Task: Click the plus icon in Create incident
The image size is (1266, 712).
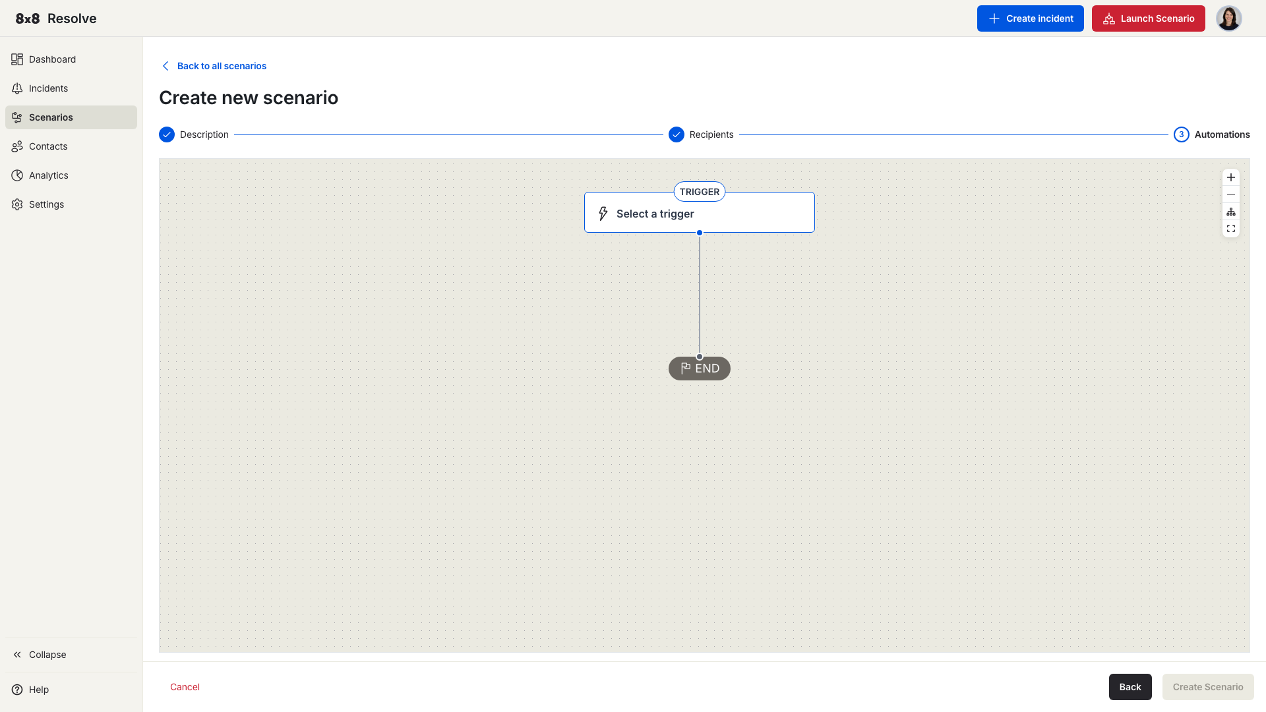Action: [994, 18]
